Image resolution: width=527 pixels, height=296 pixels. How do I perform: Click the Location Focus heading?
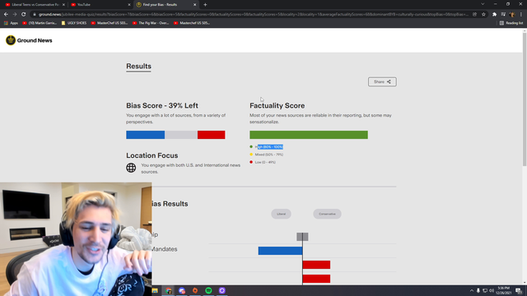152,155
